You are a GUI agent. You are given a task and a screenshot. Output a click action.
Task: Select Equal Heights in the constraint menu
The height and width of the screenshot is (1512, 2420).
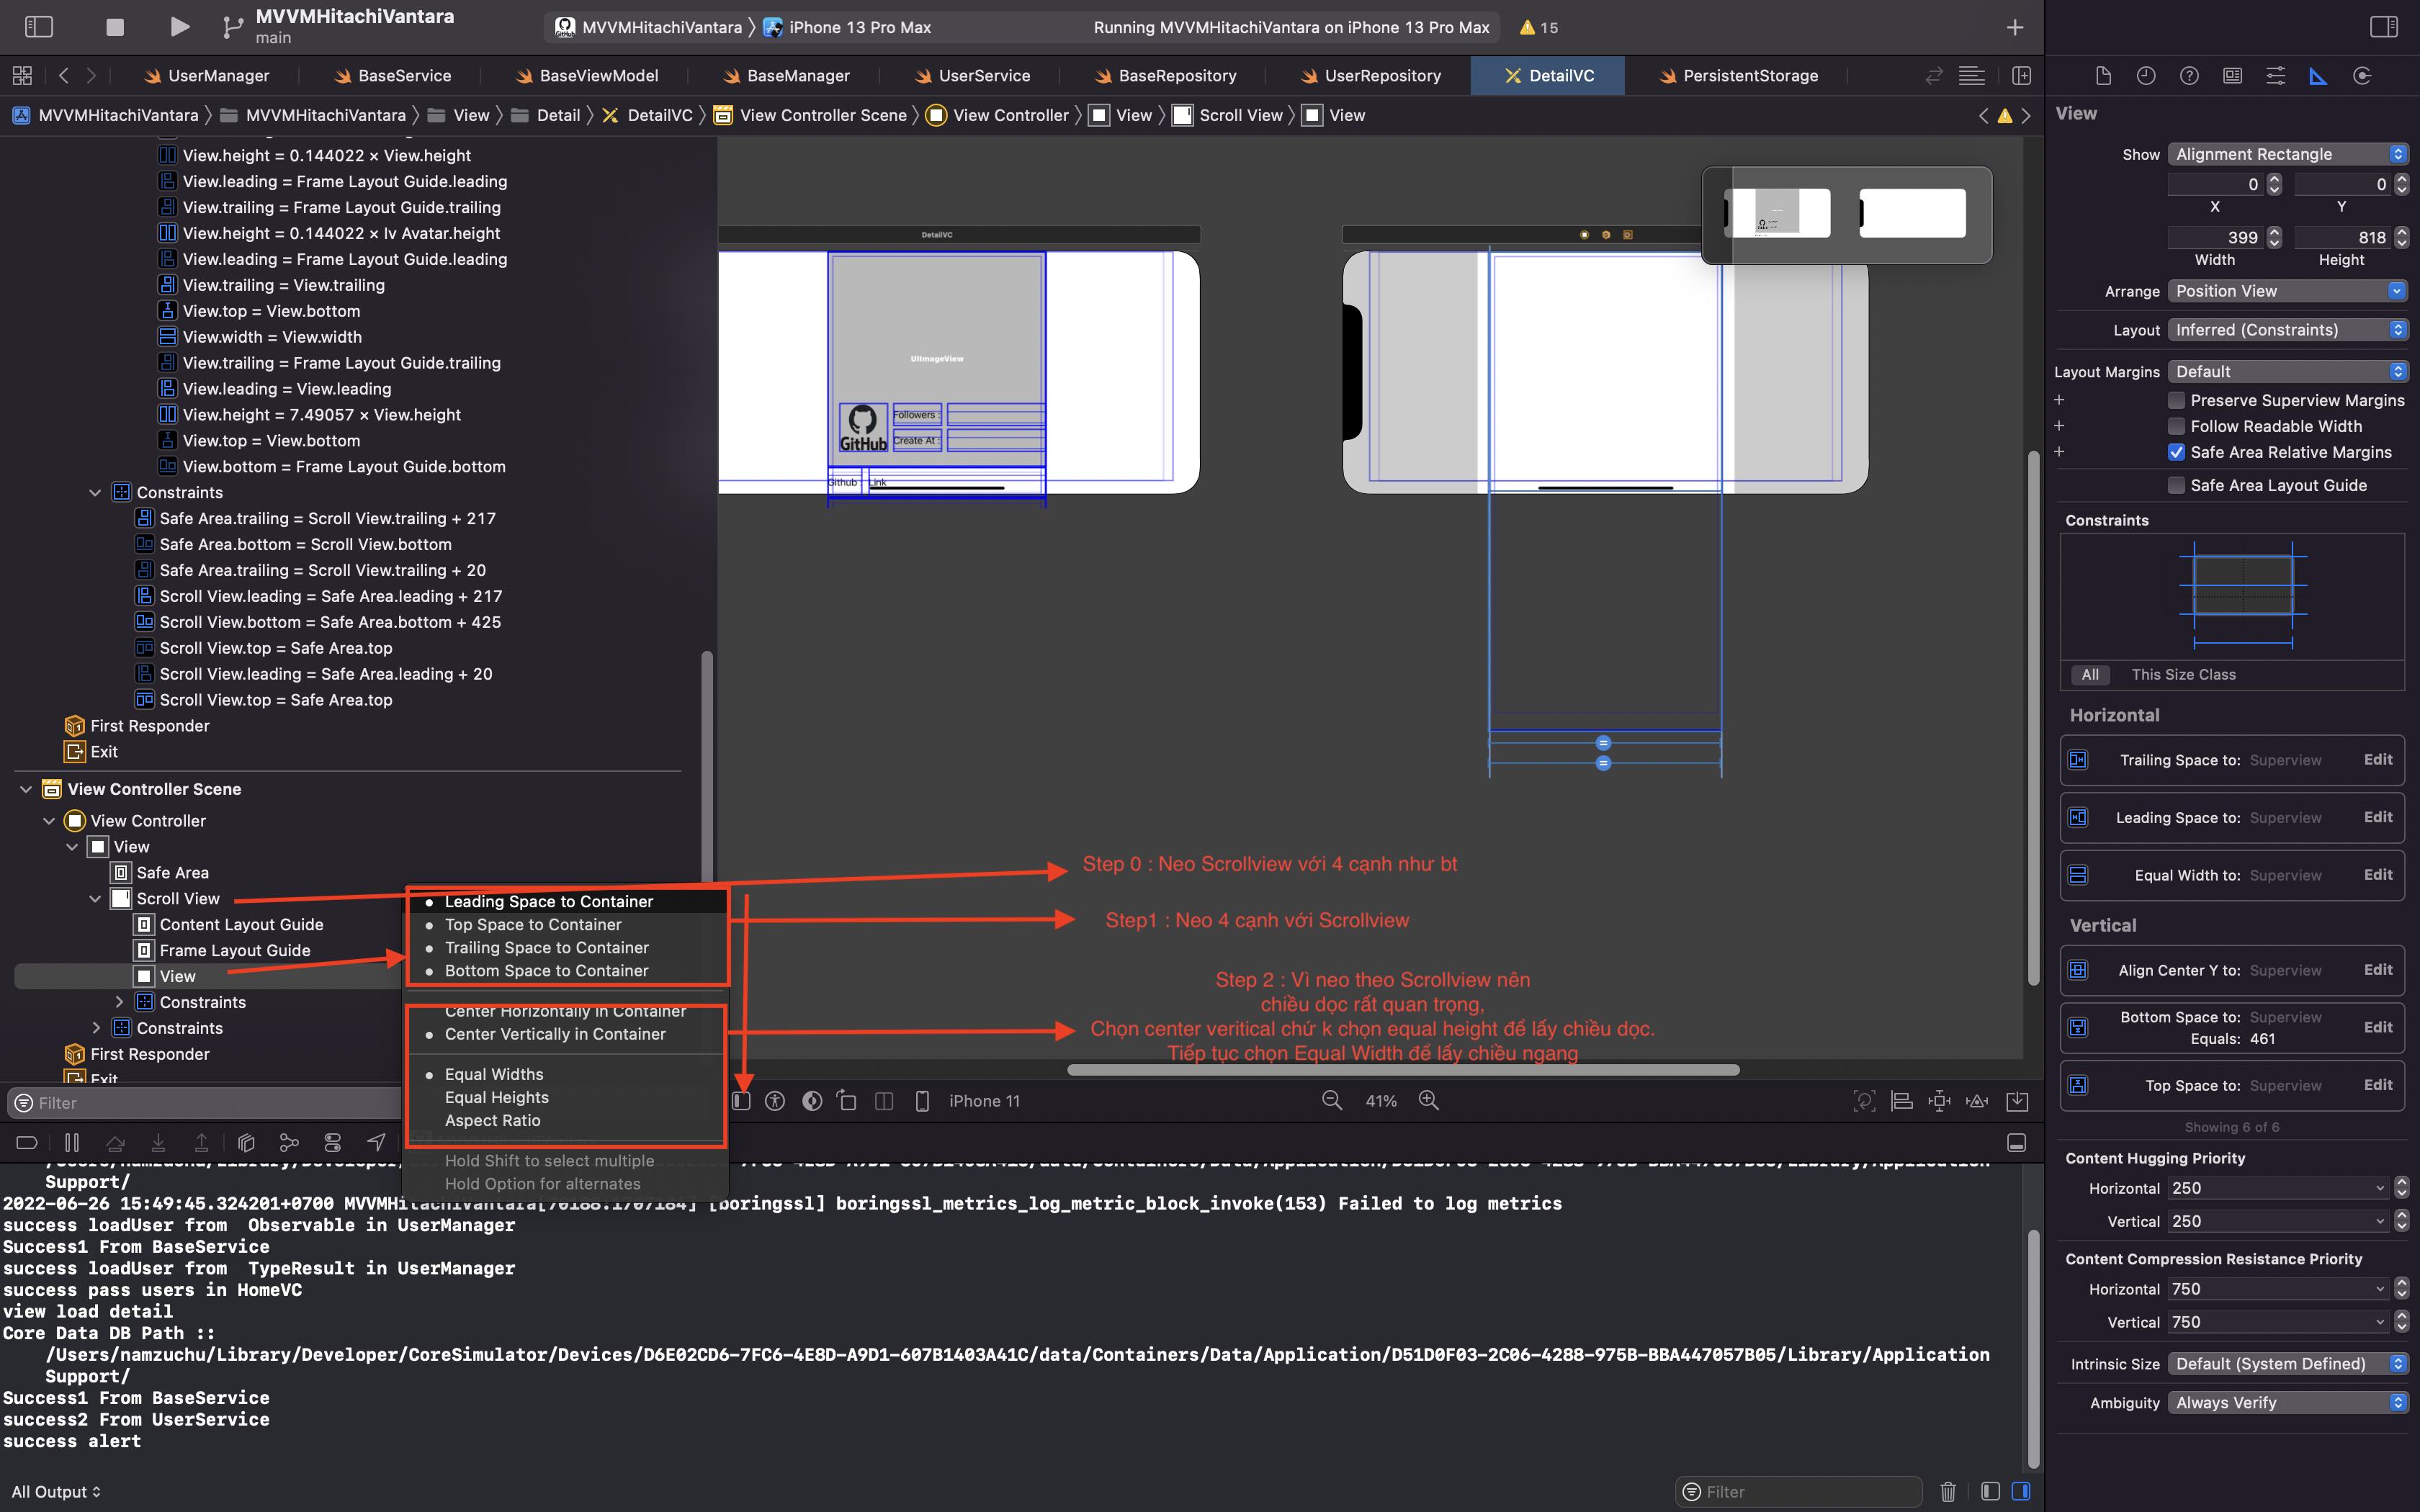click(x=496, y=1097)
